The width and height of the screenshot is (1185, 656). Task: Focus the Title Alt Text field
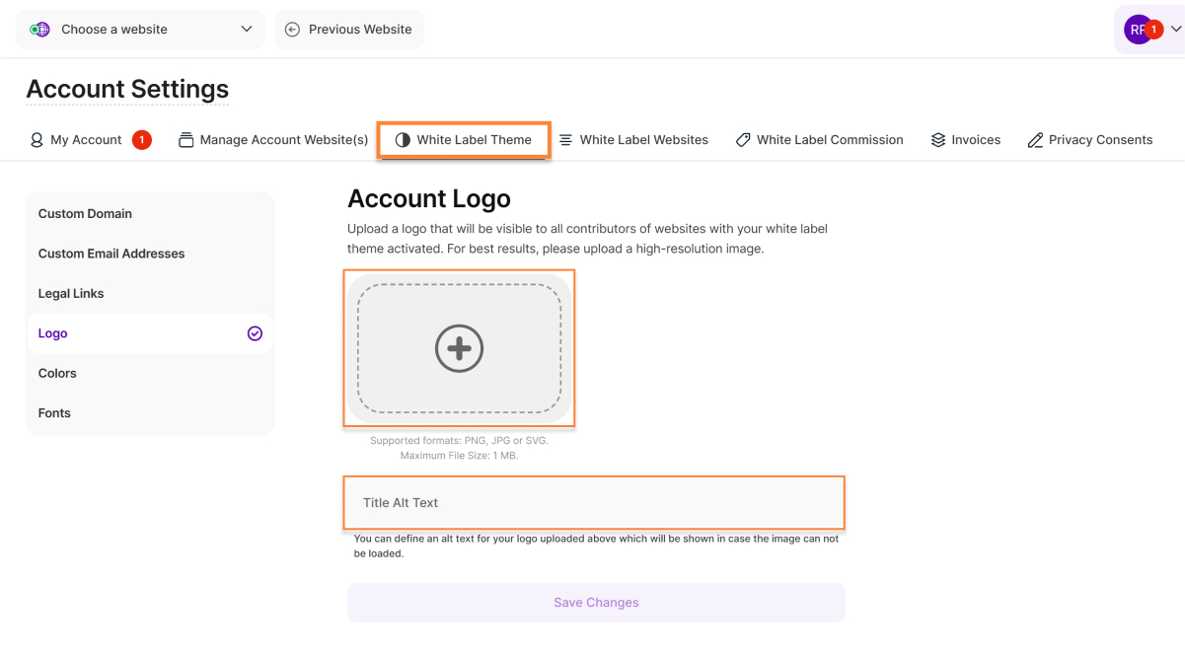[595, 503]
